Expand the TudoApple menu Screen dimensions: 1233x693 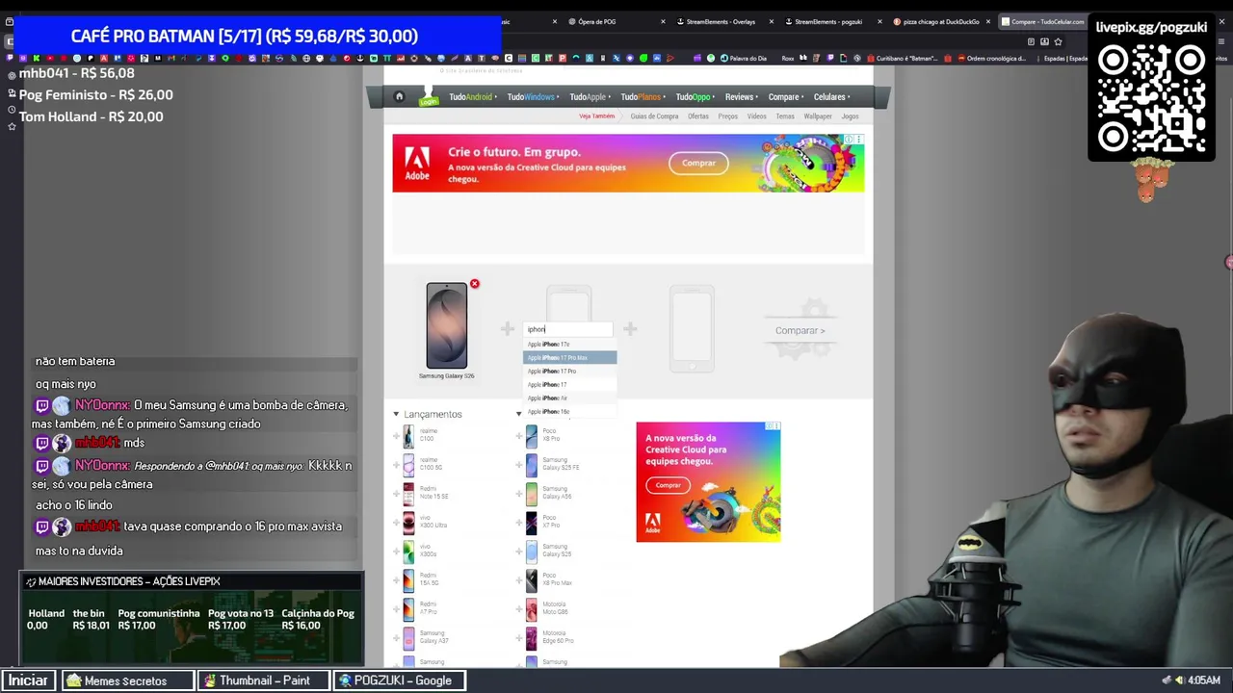590,96
